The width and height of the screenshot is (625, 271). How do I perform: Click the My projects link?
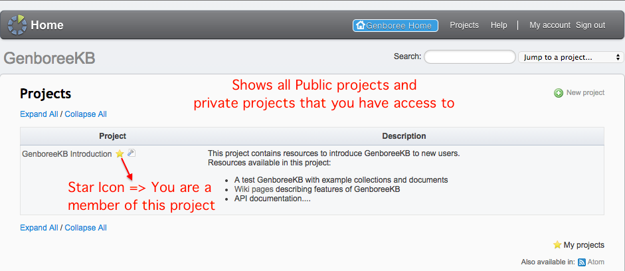[584, 245]
